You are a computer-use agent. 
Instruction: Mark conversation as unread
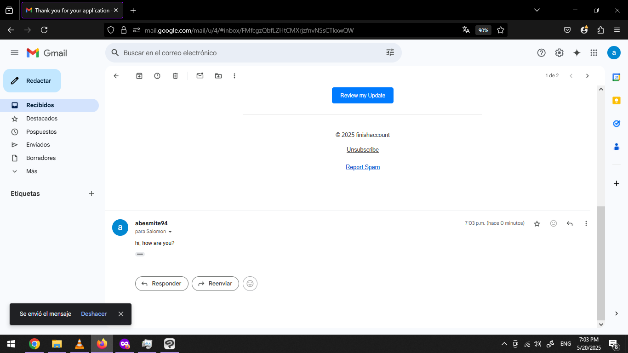[200, 76]
